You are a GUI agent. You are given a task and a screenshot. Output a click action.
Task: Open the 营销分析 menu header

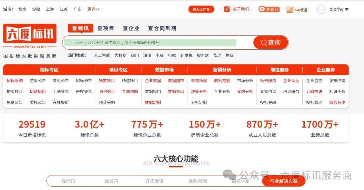(x=222, y=70)
